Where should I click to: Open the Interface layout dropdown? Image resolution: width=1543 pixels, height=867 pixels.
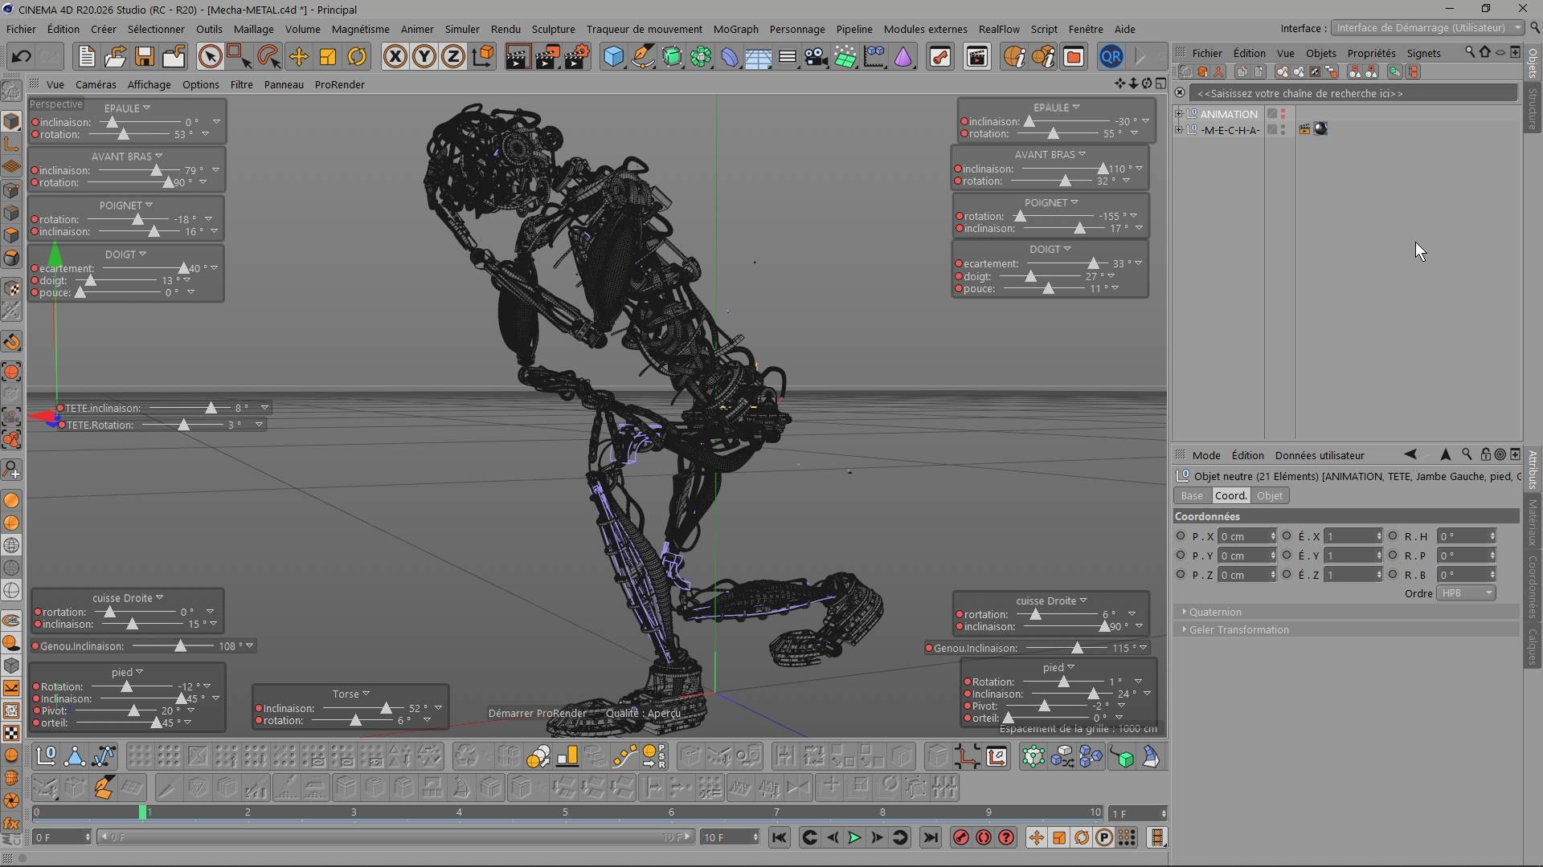coord(1427,28)
